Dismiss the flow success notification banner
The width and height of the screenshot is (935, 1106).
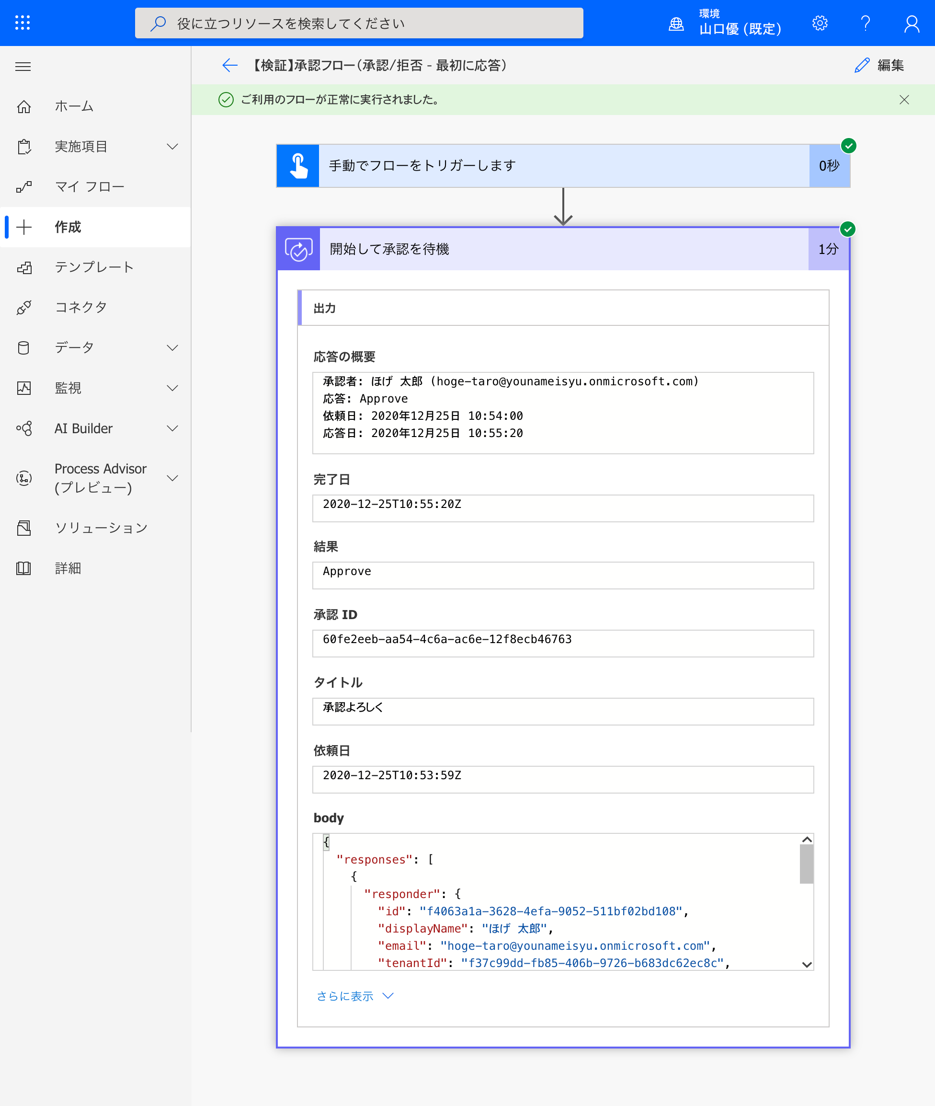904,100
